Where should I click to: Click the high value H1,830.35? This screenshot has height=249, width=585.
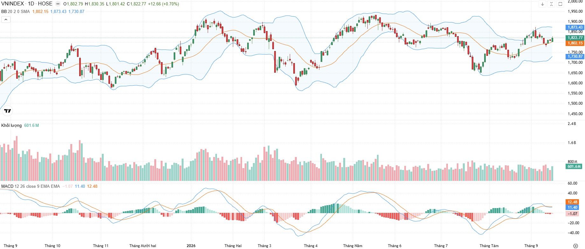tap(94, 4)
